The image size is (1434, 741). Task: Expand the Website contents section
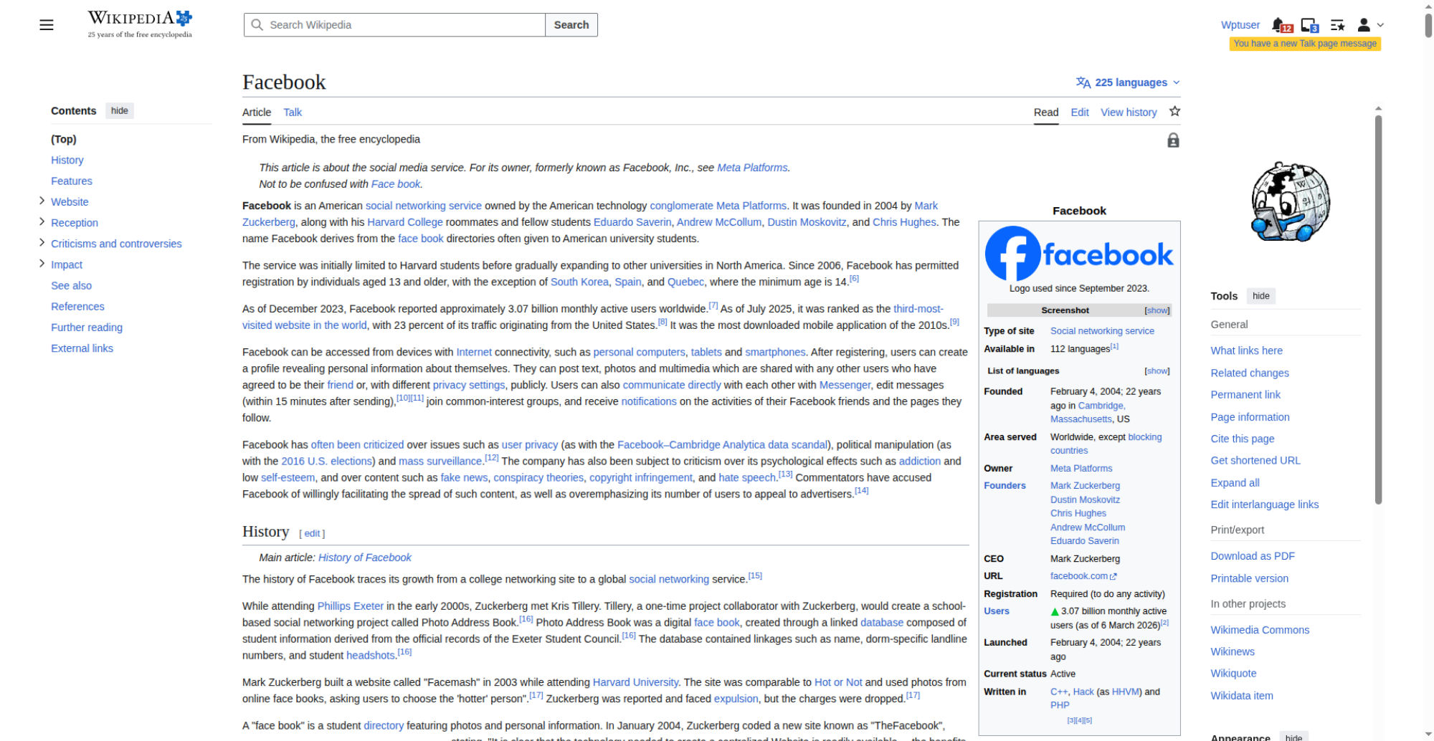pyautogui.click(x=42, y=201)
